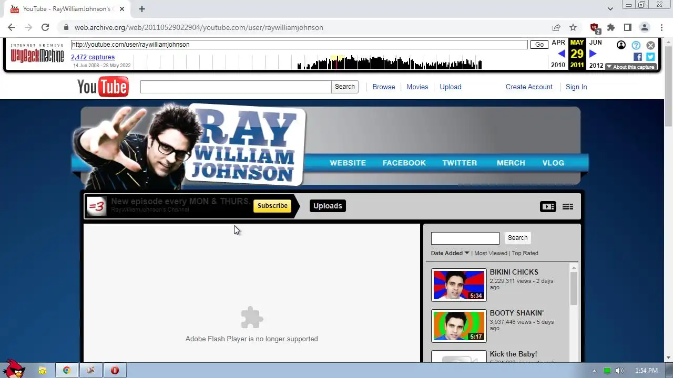Click the browser back arrow
The height and width of the screenshot is (378, 673).
click(12, 27)
